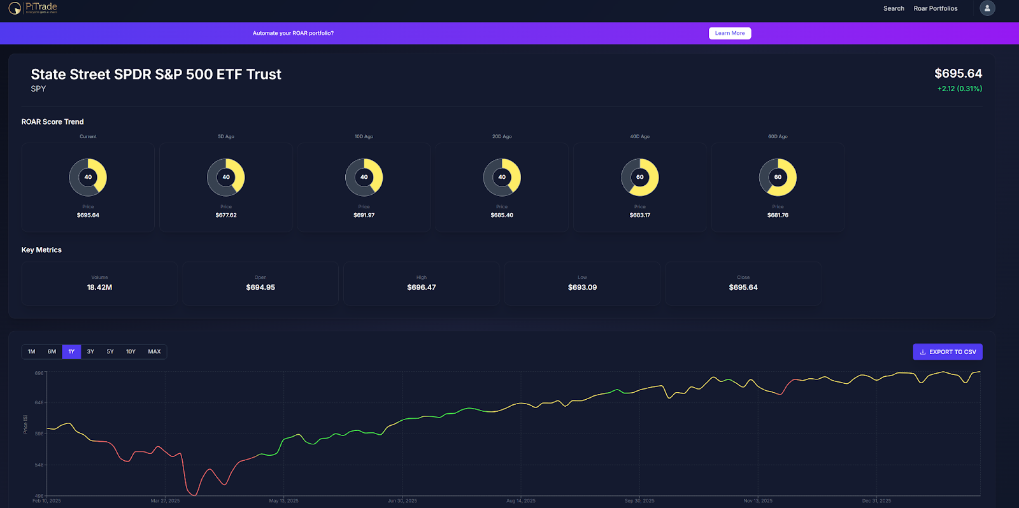Click the SPY ticker symbol
The height and width of the screenshot is (508, 1019).
38,88
